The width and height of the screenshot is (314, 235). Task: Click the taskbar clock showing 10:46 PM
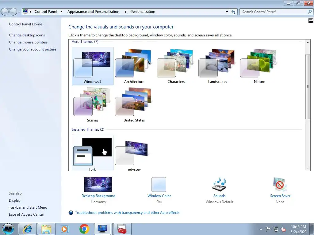tap(298, 229)
